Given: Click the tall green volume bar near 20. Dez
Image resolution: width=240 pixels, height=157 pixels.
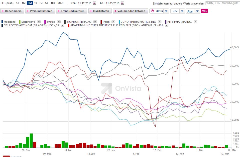Looking at the screenshot, I should coord(31,140).
